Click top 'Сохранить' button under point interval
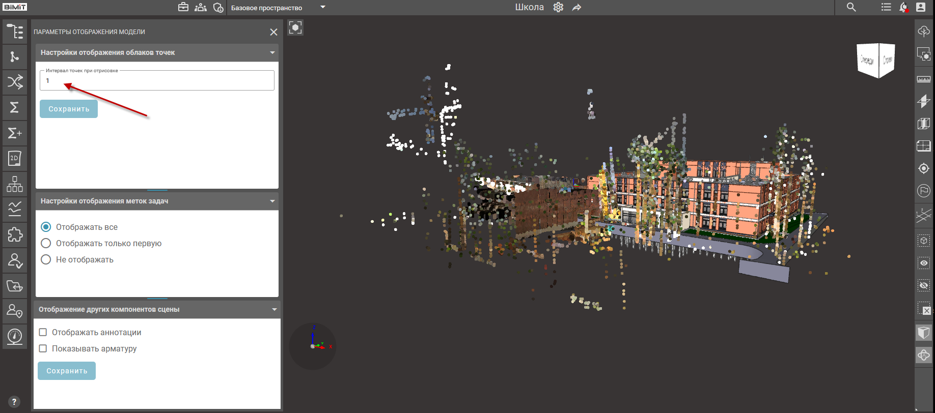This screenshot has height=413, width=935. 69,109
